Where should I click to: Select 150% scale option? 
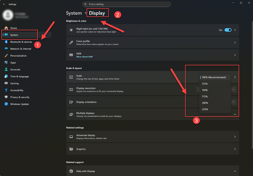coord(215,90)
